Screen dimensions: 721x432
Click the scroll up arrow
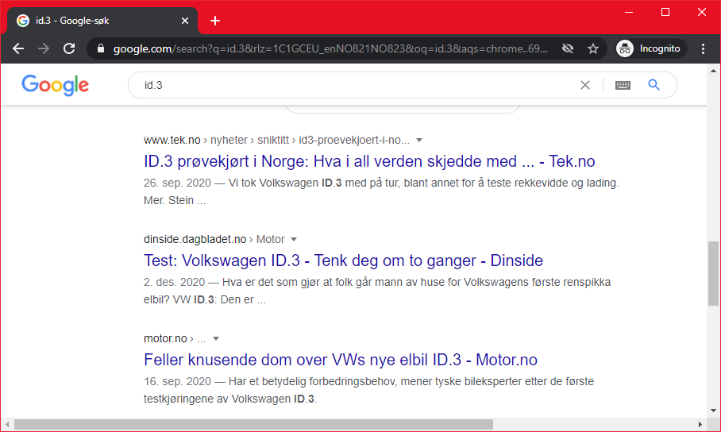click(713, 71)
